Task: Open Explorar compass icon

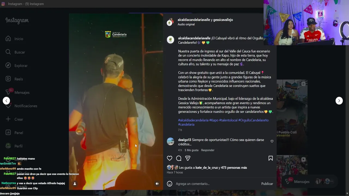Action: [x=8, y=65]
